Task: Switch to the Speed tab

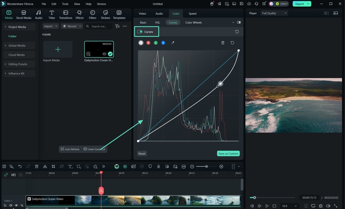Action: click(x=192, y=14)
